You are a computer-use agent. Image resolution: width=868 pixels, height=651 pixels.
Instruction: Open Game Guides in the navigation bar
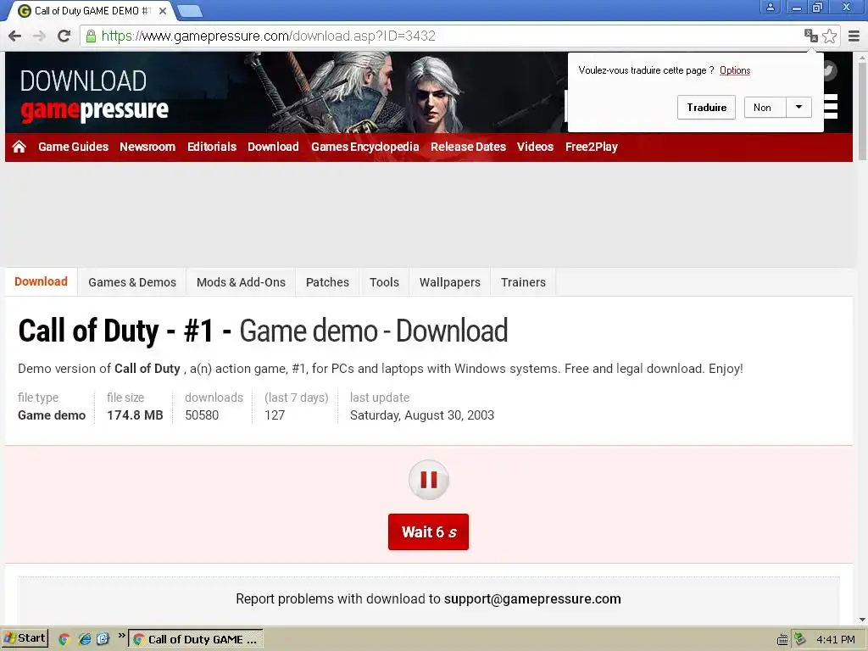(73, 147)
